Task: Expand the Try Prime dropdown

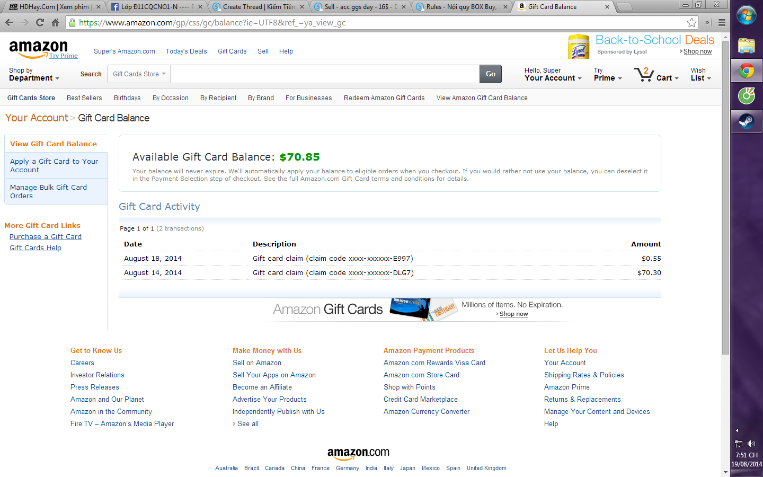Action: click(x=608, y=74)
